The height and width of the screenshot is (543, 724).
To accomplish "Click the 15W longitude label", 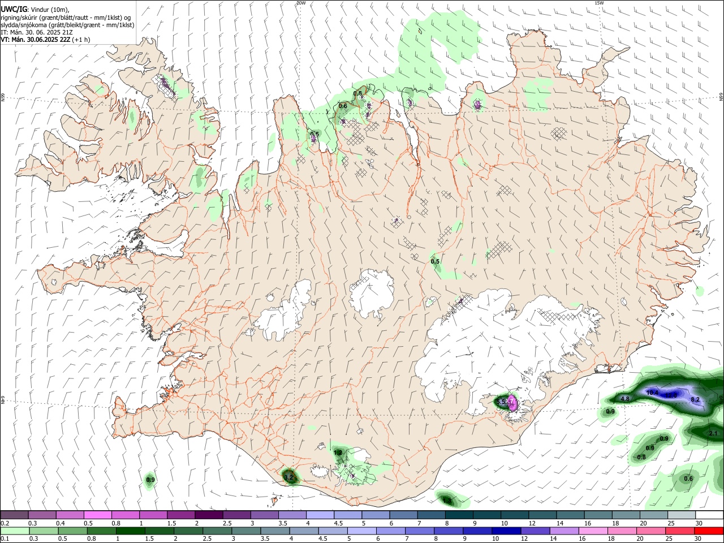I will (x=599, y=3).
